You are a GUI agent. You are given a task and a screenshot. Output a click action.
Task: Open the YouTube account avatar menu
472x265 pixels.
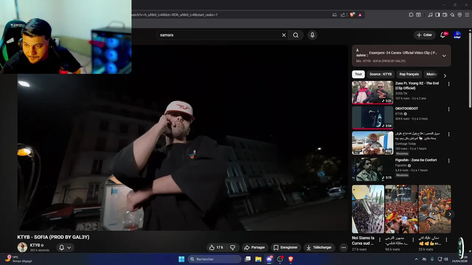click(x=457, y=35)
